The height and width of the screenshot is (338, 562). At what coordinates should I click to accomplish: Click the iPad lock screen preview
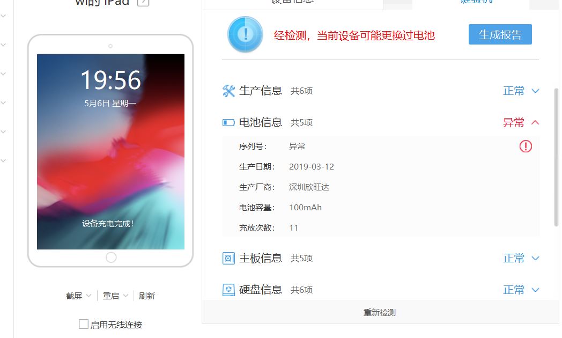(x=111, y=152)
